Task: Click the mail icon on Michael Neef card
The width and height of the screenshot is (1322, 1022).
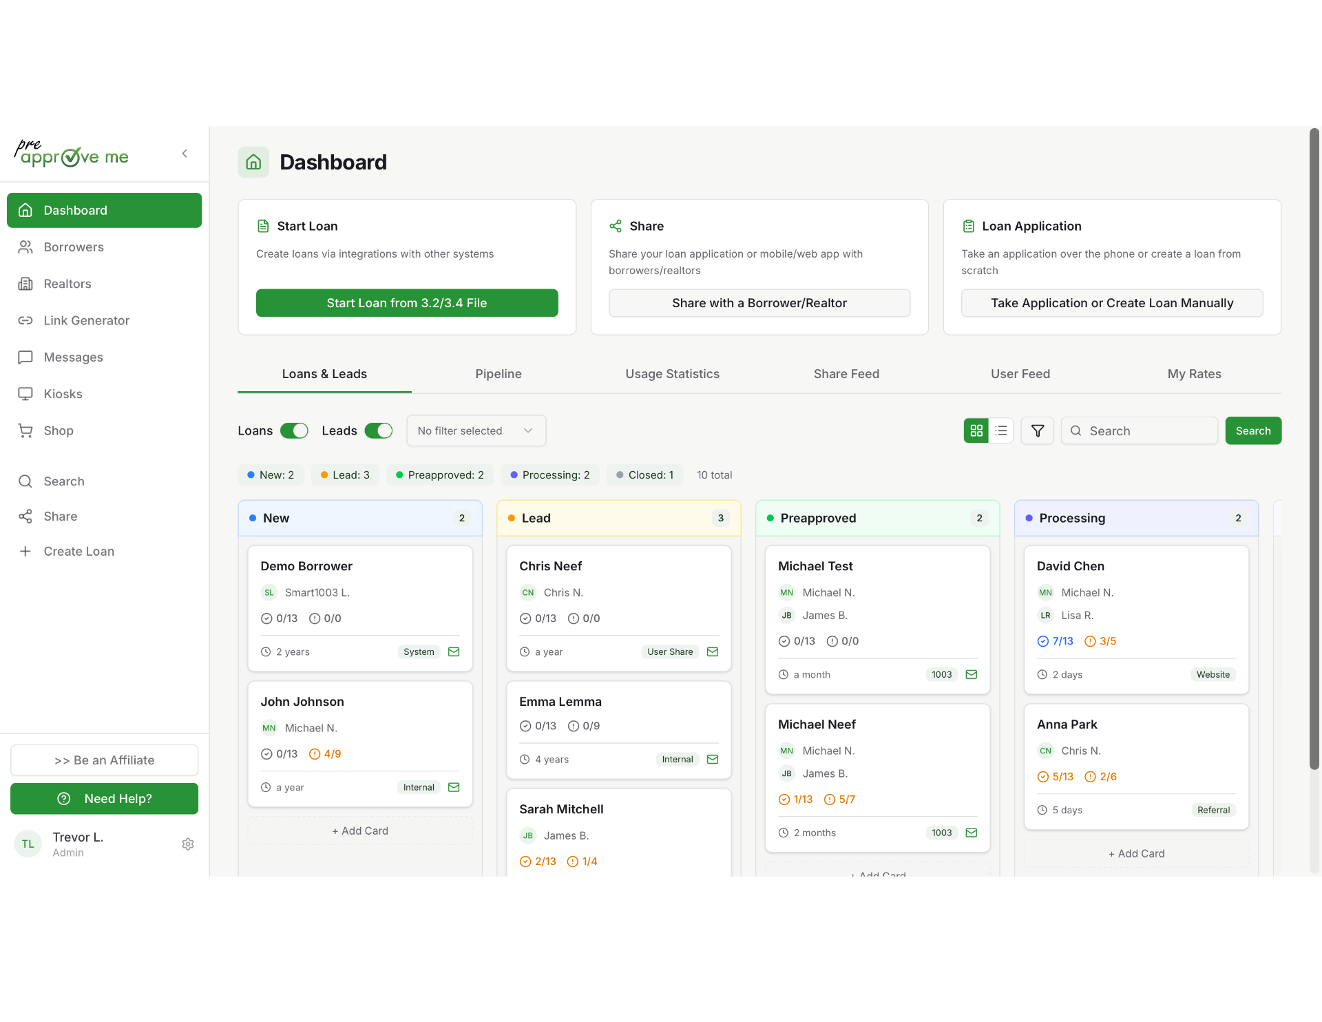Action: pos(972,833)
